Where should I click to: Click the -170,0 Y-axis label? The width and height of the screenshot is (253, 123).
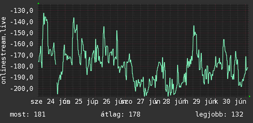[x=21, y=55]
